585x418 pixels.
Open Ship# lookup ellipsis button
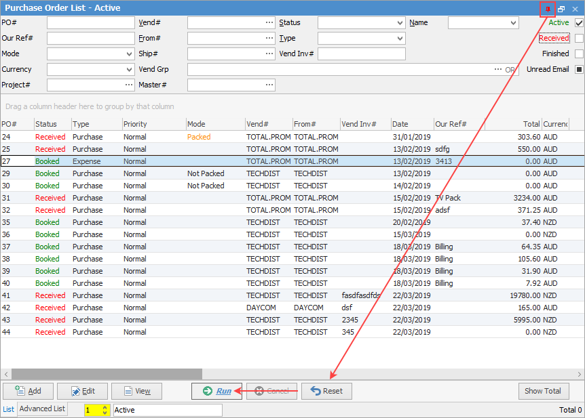coord(269,54)
